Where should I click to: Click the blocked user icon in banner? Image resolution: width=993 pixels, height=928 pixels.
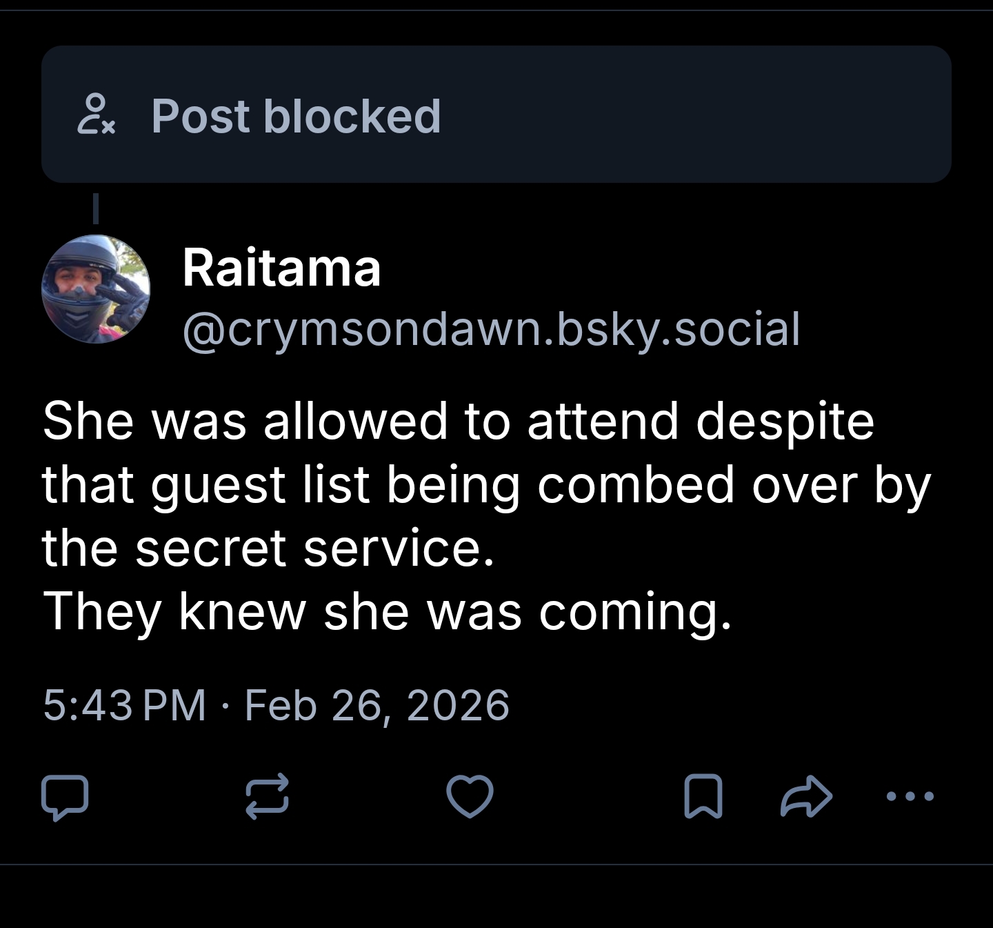click(97, 115)
